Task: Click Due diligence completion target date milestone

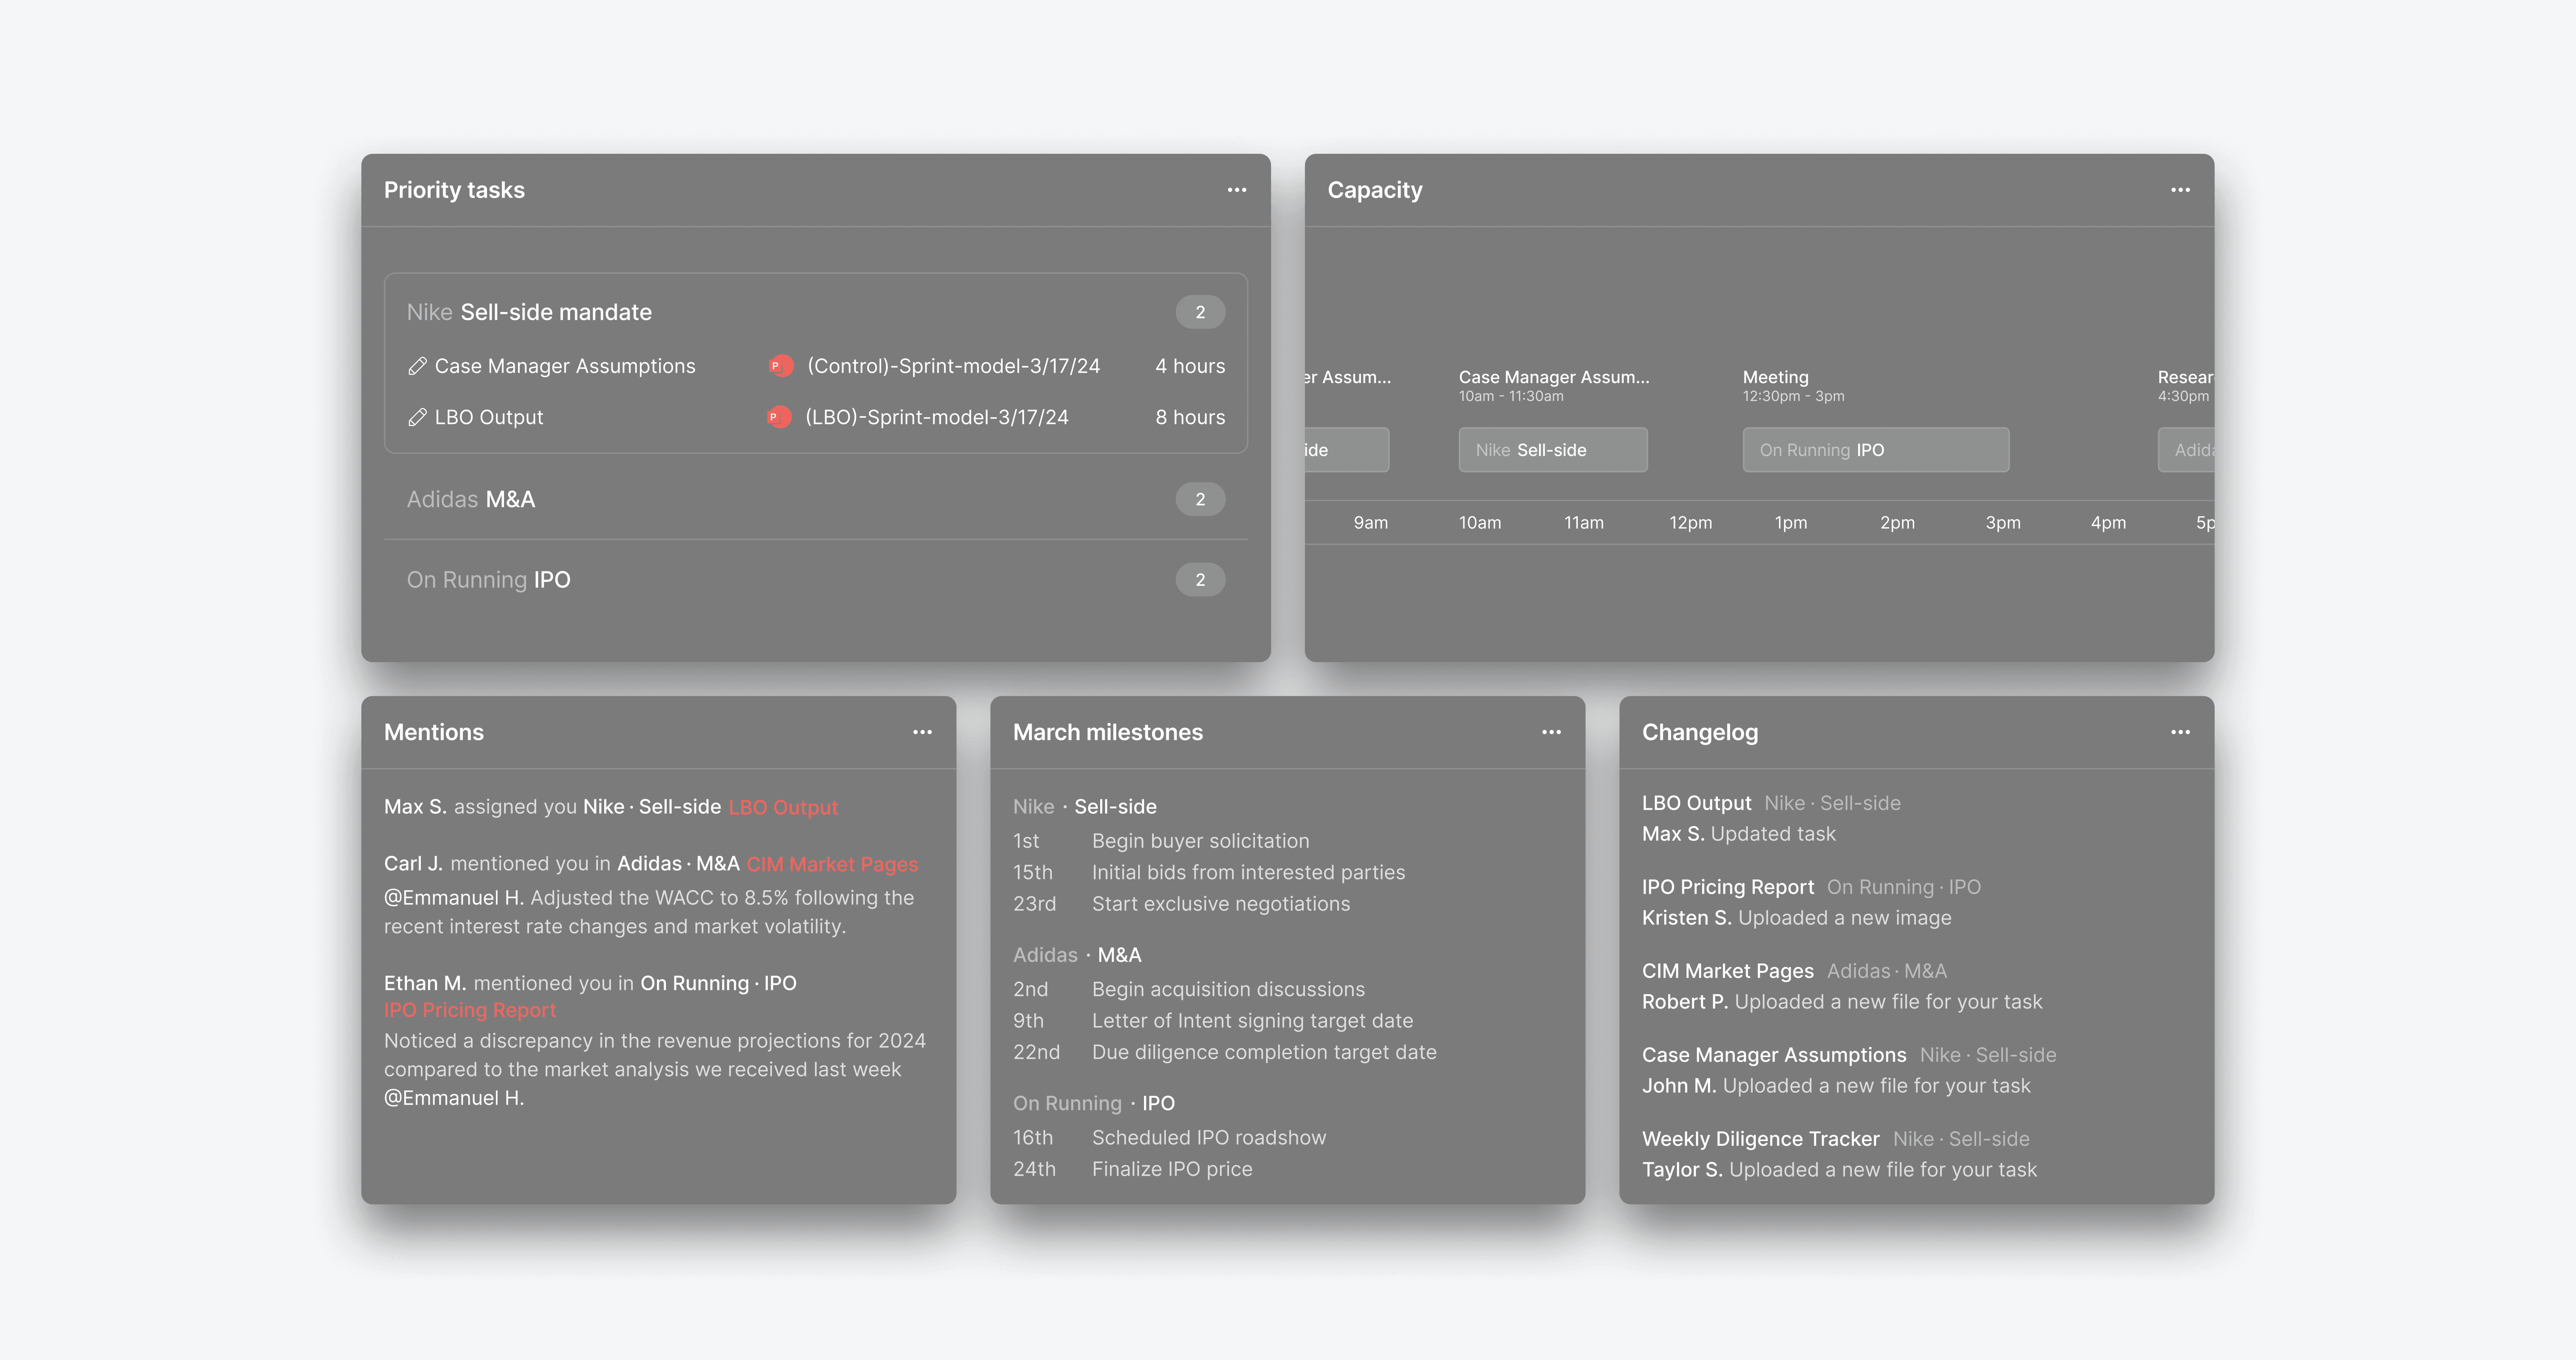Action: click(1264, 1052)
